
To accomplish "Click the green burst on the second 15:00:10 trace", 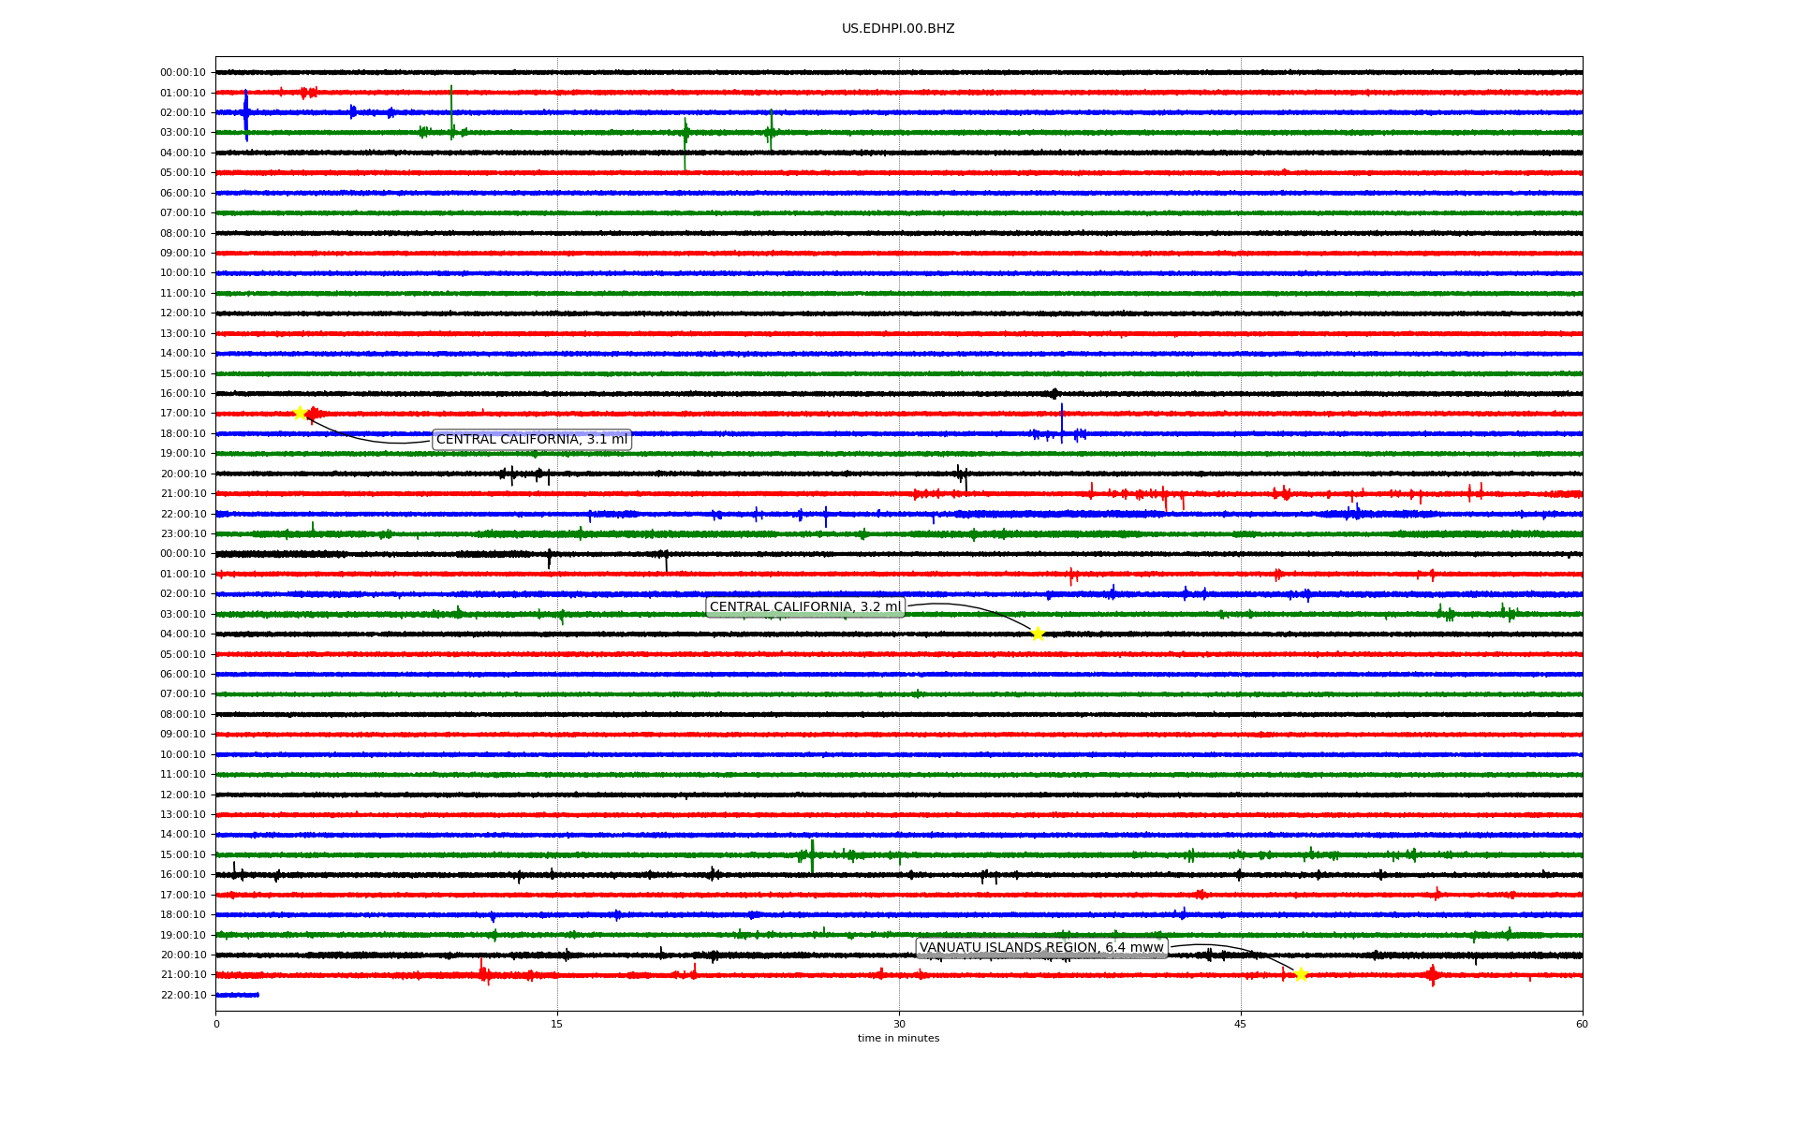I will point(812,854).
